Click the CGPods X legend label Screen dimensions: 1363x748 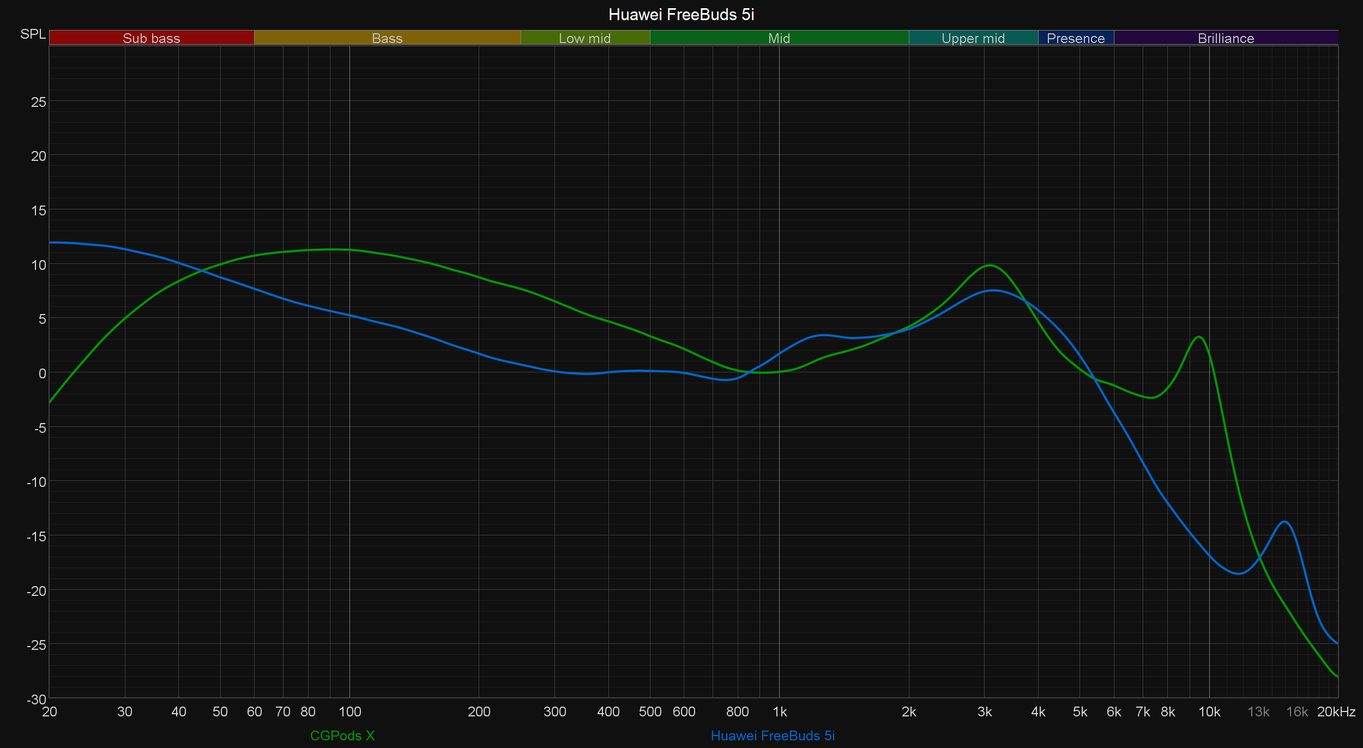tap(342, 735)
